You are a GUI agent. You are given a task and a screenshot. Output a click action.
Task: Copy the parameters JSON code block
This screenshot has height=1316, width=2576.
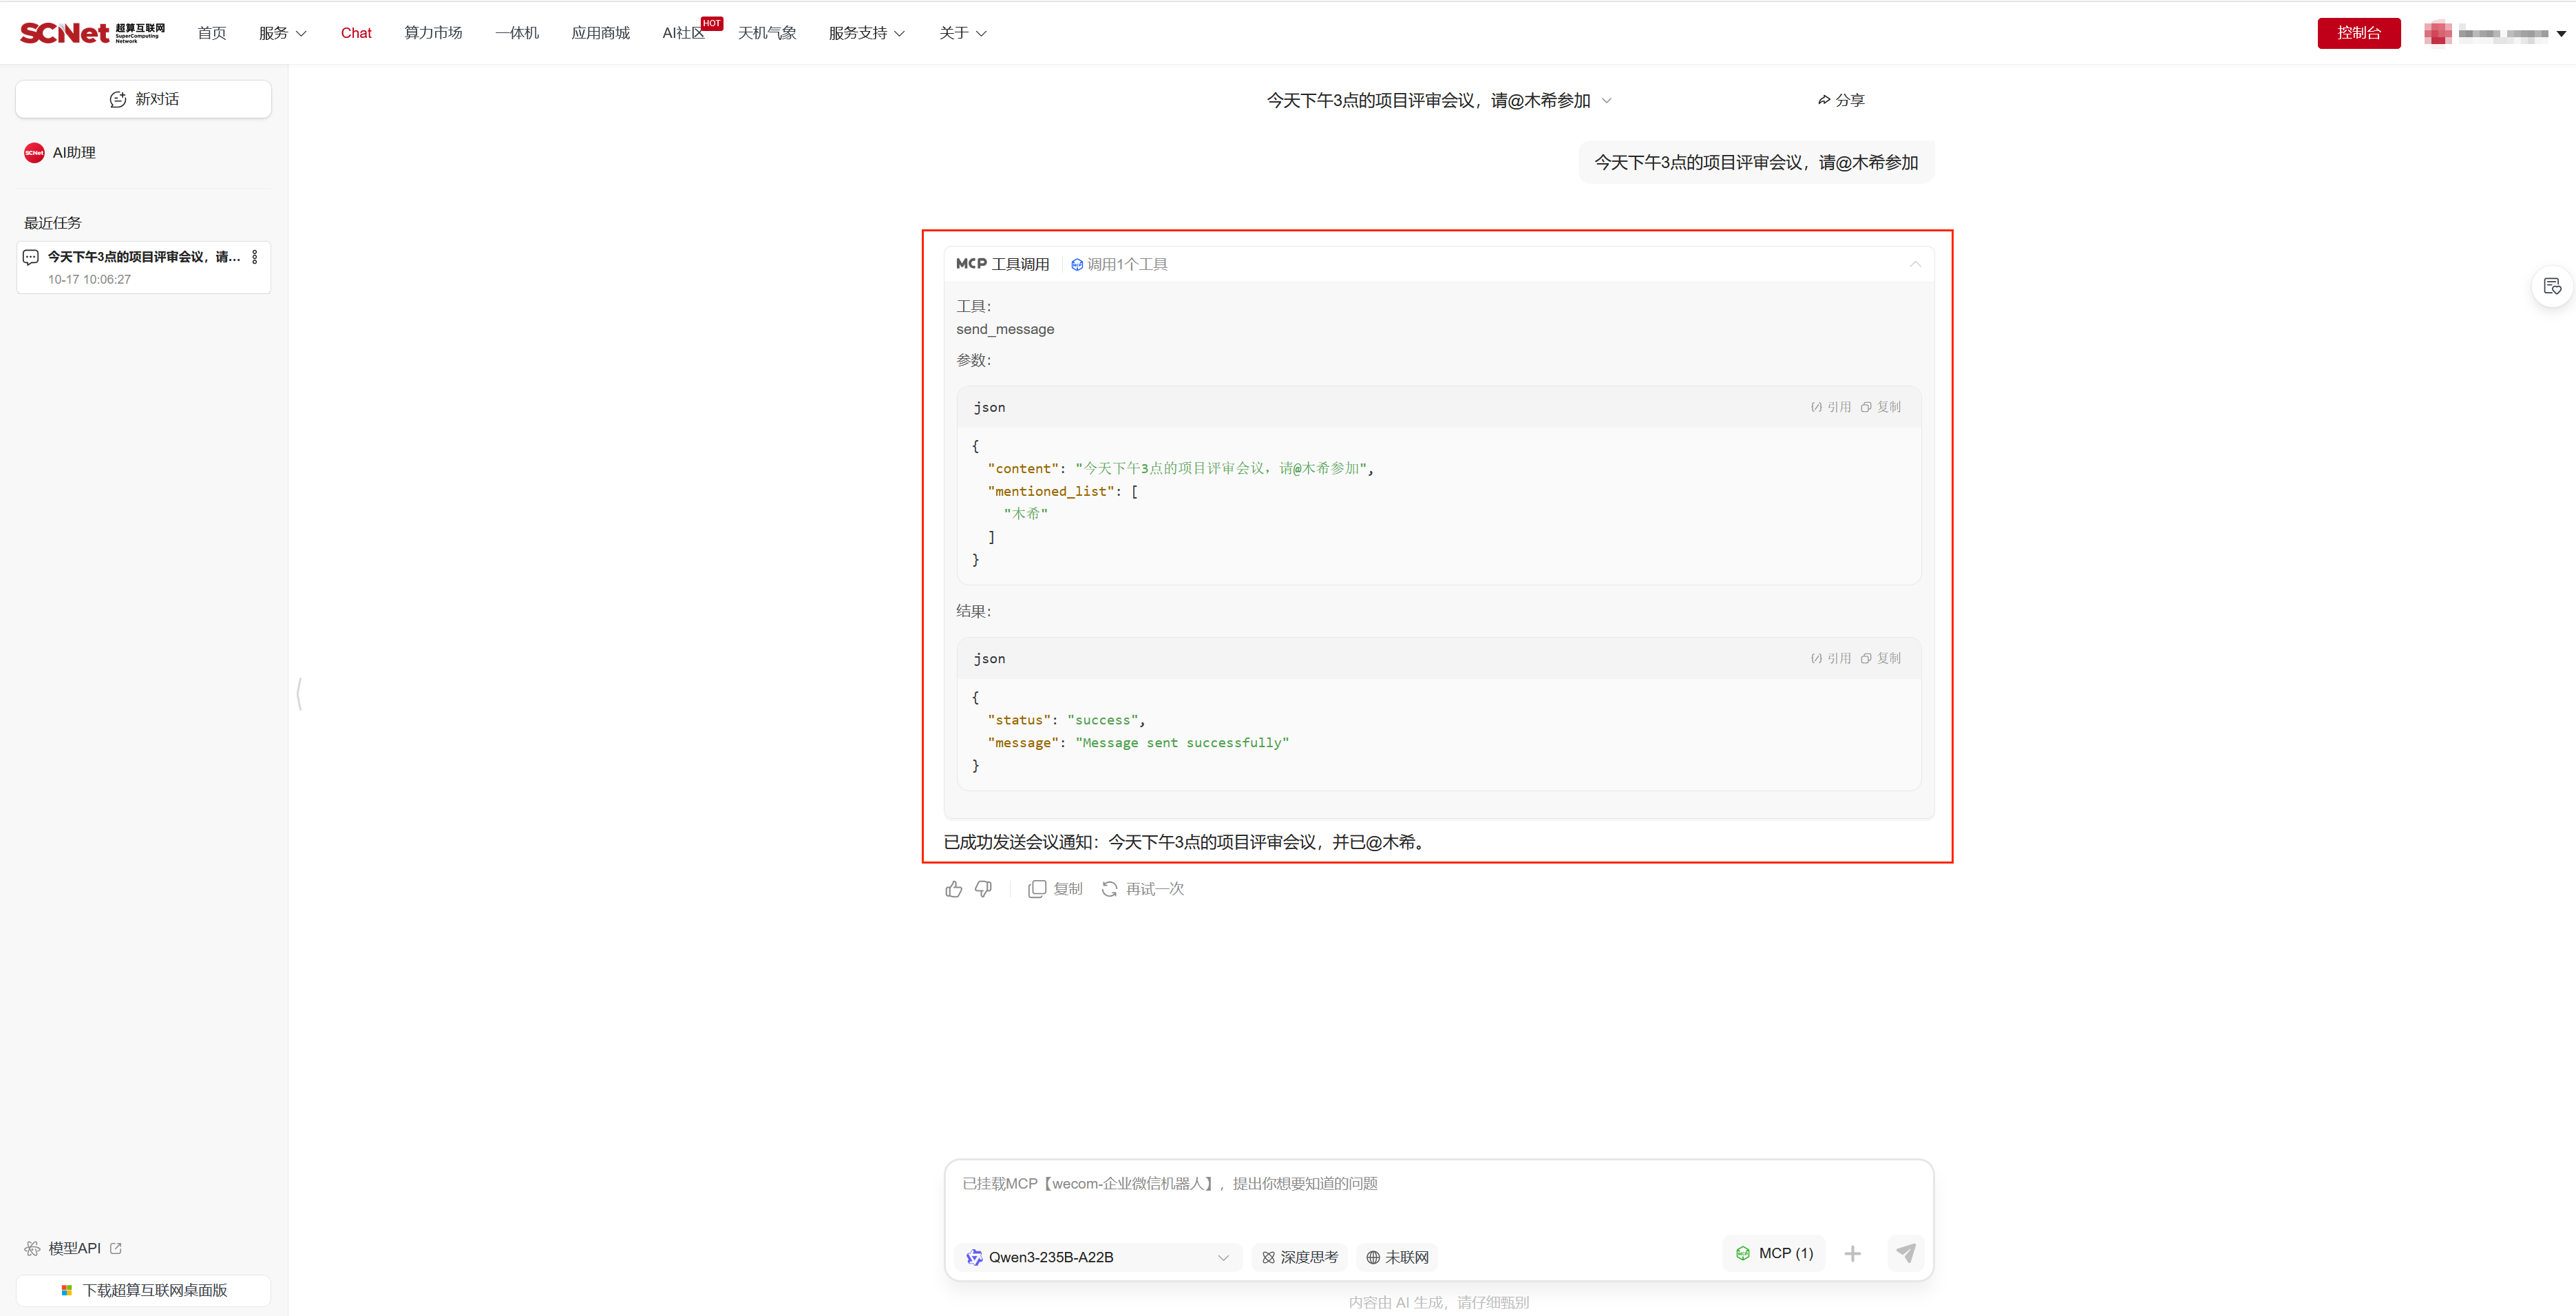point(1881,407)
